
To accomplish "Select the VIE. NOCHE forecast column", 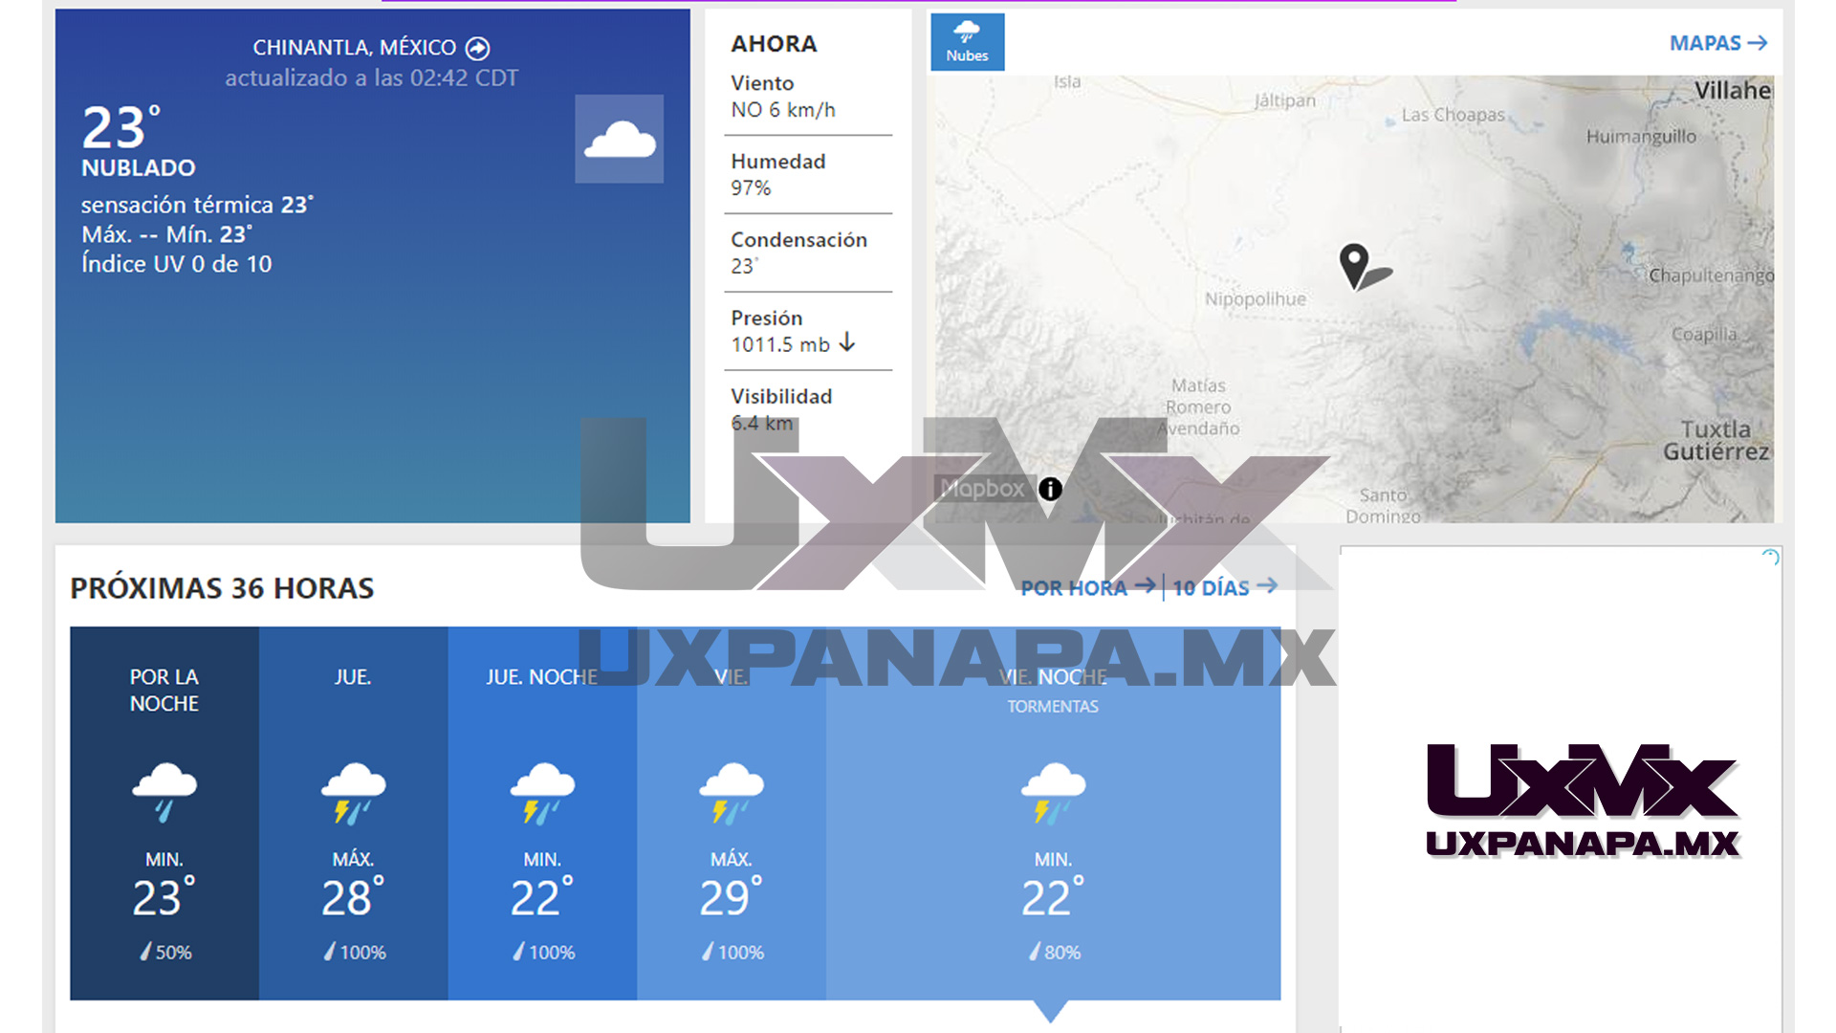I will tap(1053, 813).
